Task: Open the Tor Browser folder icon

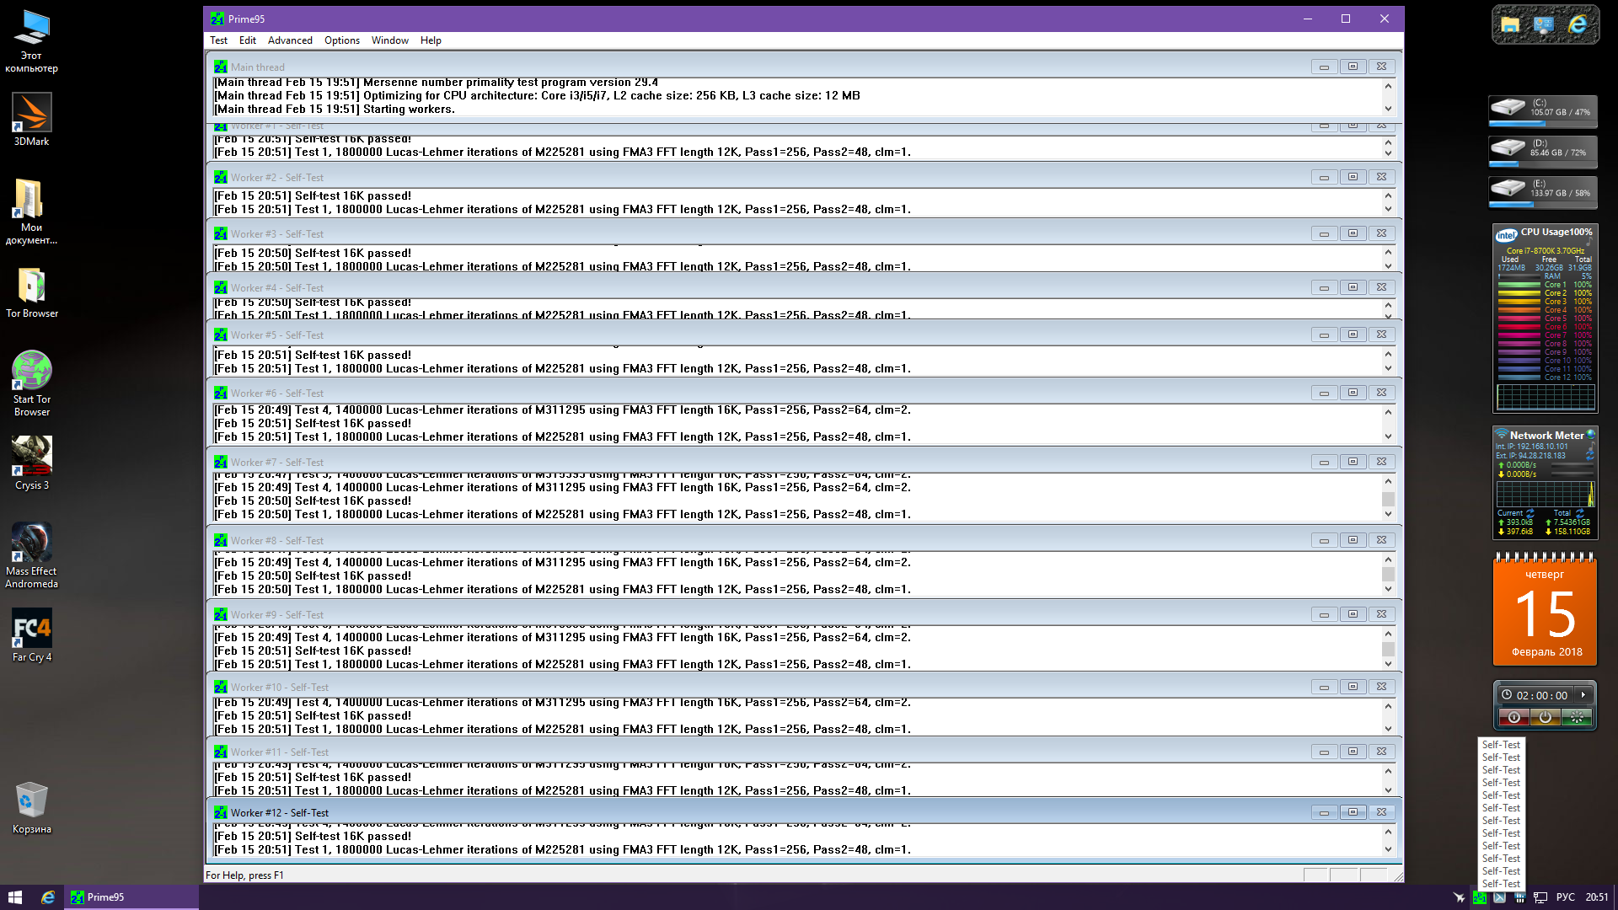Action: [x=31, y=286]
